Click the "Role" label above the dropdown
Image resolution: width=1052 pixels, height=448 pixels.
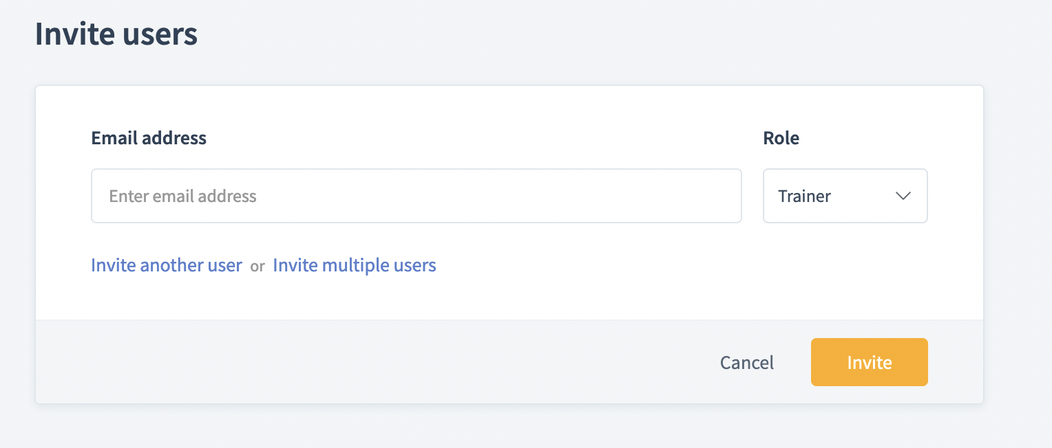click(x=781, y=138)
